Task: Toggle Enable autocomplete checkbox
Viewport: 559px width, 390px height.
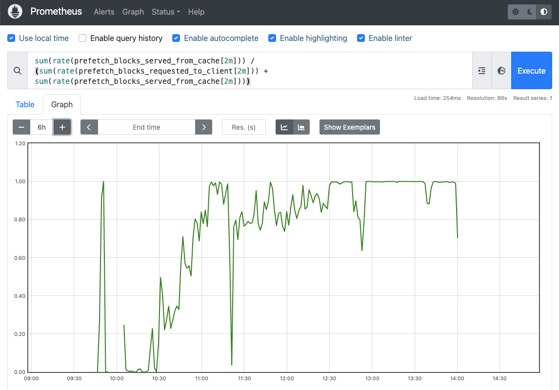Action: [176, 38]
